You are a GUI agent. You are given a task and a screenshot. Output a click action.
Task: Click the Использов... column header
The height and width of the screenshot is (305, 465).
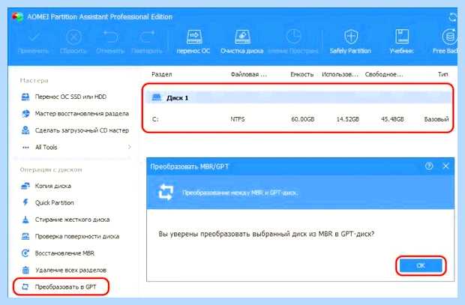340,74
